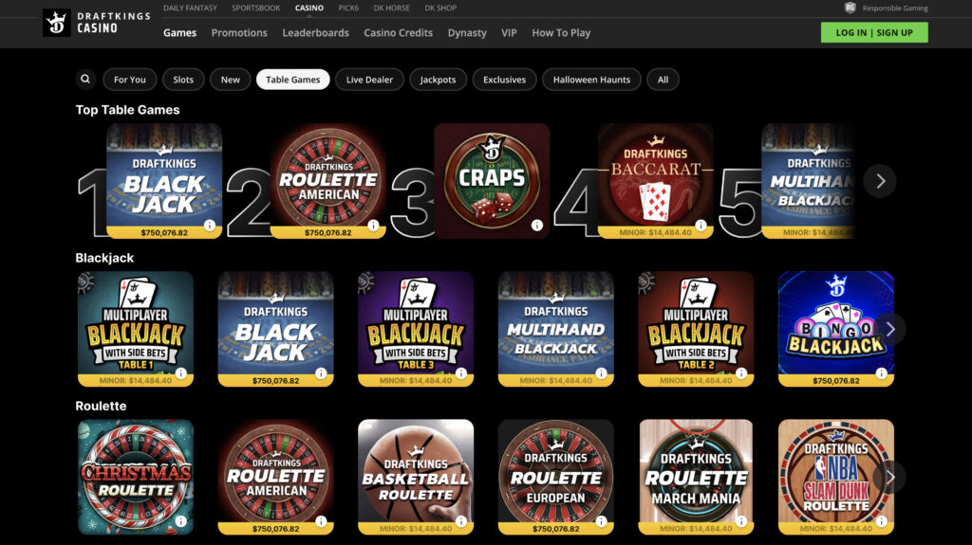The height and width of the screenshot is (545, 972).
Task: Open info icon on Roulette March Mania tile
Action: (x=741, y=521)
